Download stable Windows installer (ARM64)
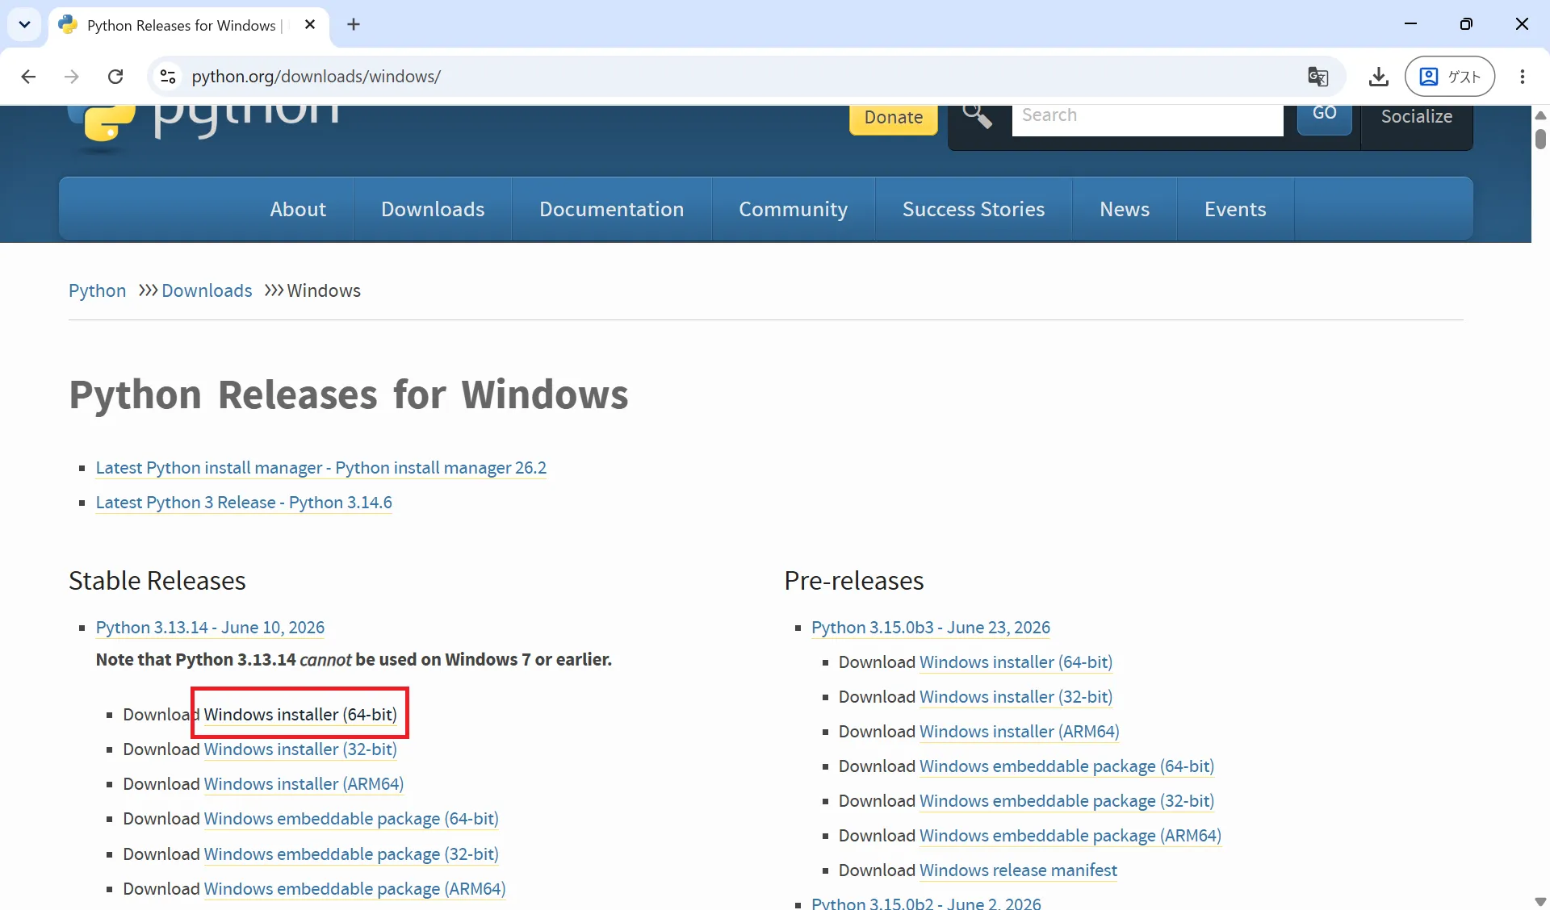The image size is (1550, 910). click(x=304, y=784)
